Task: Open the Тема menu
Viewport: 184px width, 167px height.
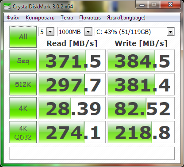Action: coord(67,18)
